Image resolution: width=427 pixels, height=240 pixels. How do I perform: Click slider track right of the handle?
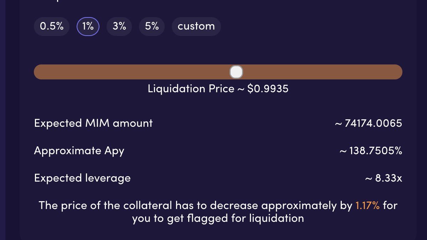pyautogui.click(x=323, y=72)
